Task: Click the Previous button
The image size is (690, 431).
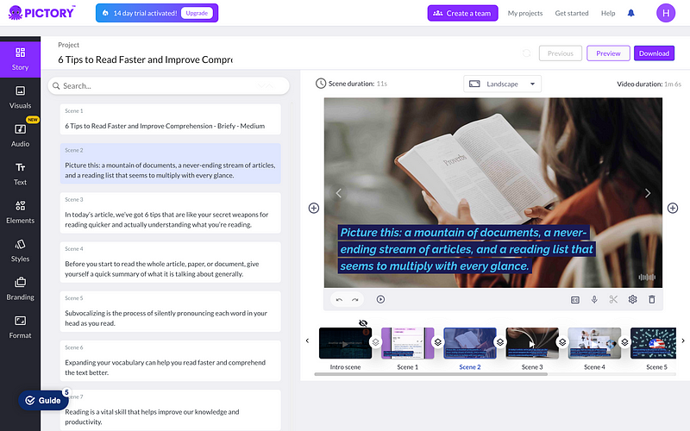Action: 560,53
